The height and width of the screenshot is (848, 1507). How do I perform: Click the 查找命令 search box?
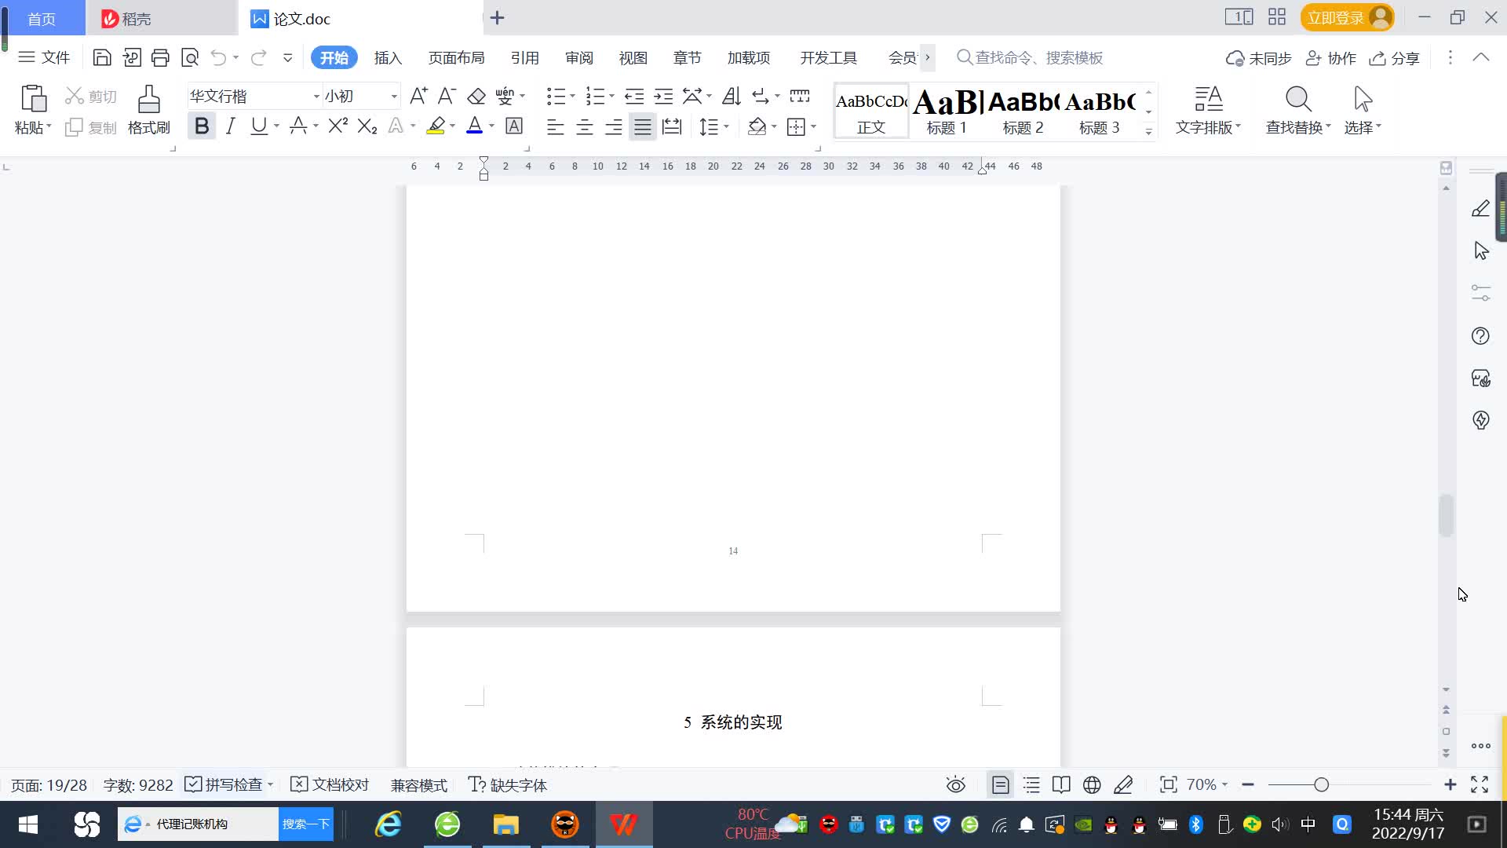coord(1038,58)
